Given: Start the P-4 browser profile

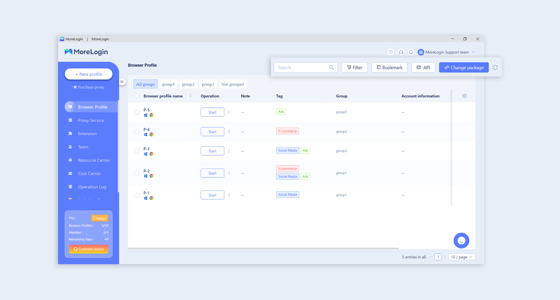Looking at the screenshot, I should (x=212, y=132).
